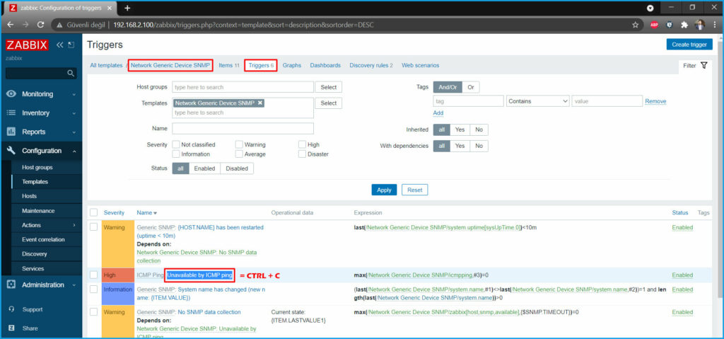The height and width of the screenshot is (339, 724).
Task: Select the System name has changed row checkbox
Action: (x=94, y=289)
